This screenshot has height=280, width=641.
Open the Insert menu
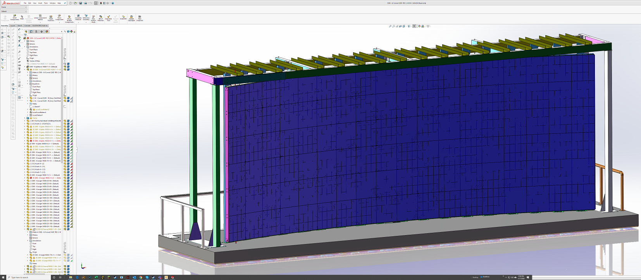(40, 3)
